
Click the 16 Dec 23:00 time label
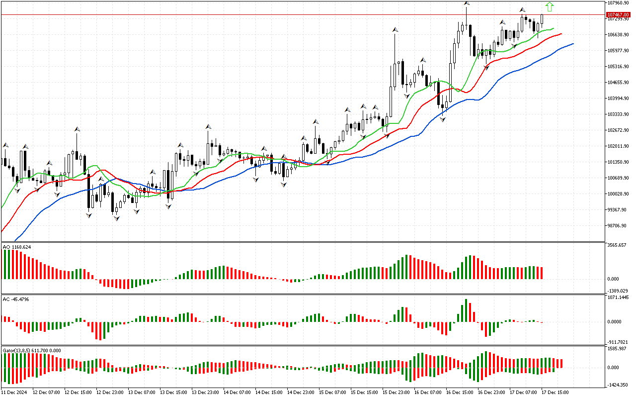point(491,393)
